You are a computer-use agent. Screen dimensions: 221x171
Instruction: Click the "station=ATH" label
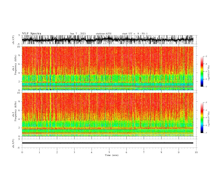click(104, 34)
